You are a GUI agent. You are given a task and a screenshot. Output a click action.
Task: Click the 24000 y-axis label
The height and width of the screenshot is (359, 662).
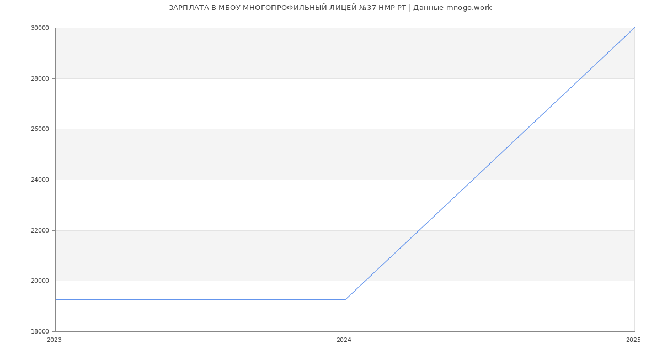pos(40,180)
